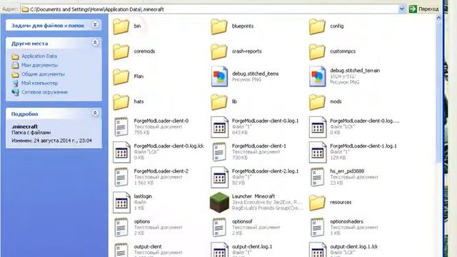457x257 pixels.
Task: Click the Переход go button
Action: (424, 9)
